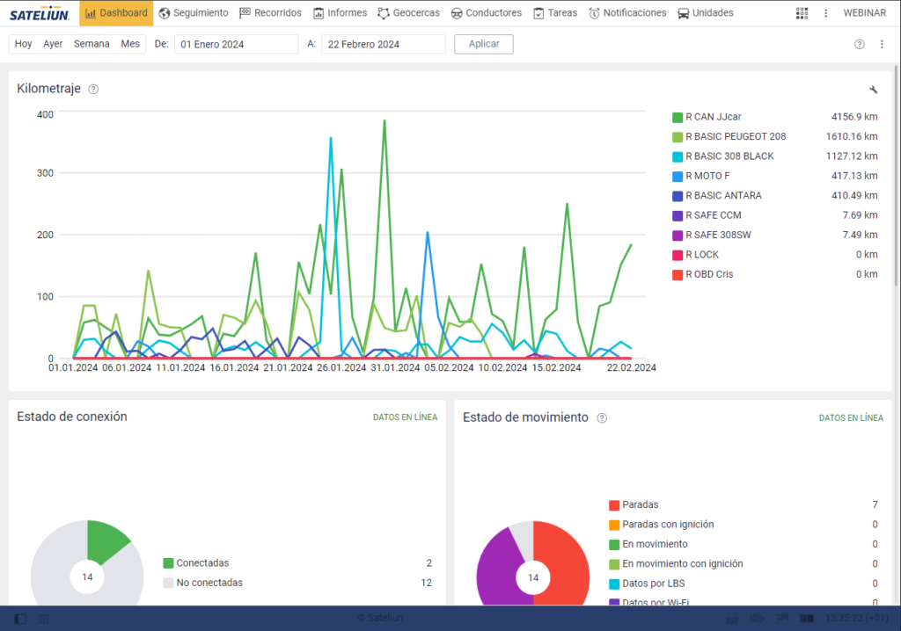Click the help icon beside Estado de movimiento

point(602,418)
